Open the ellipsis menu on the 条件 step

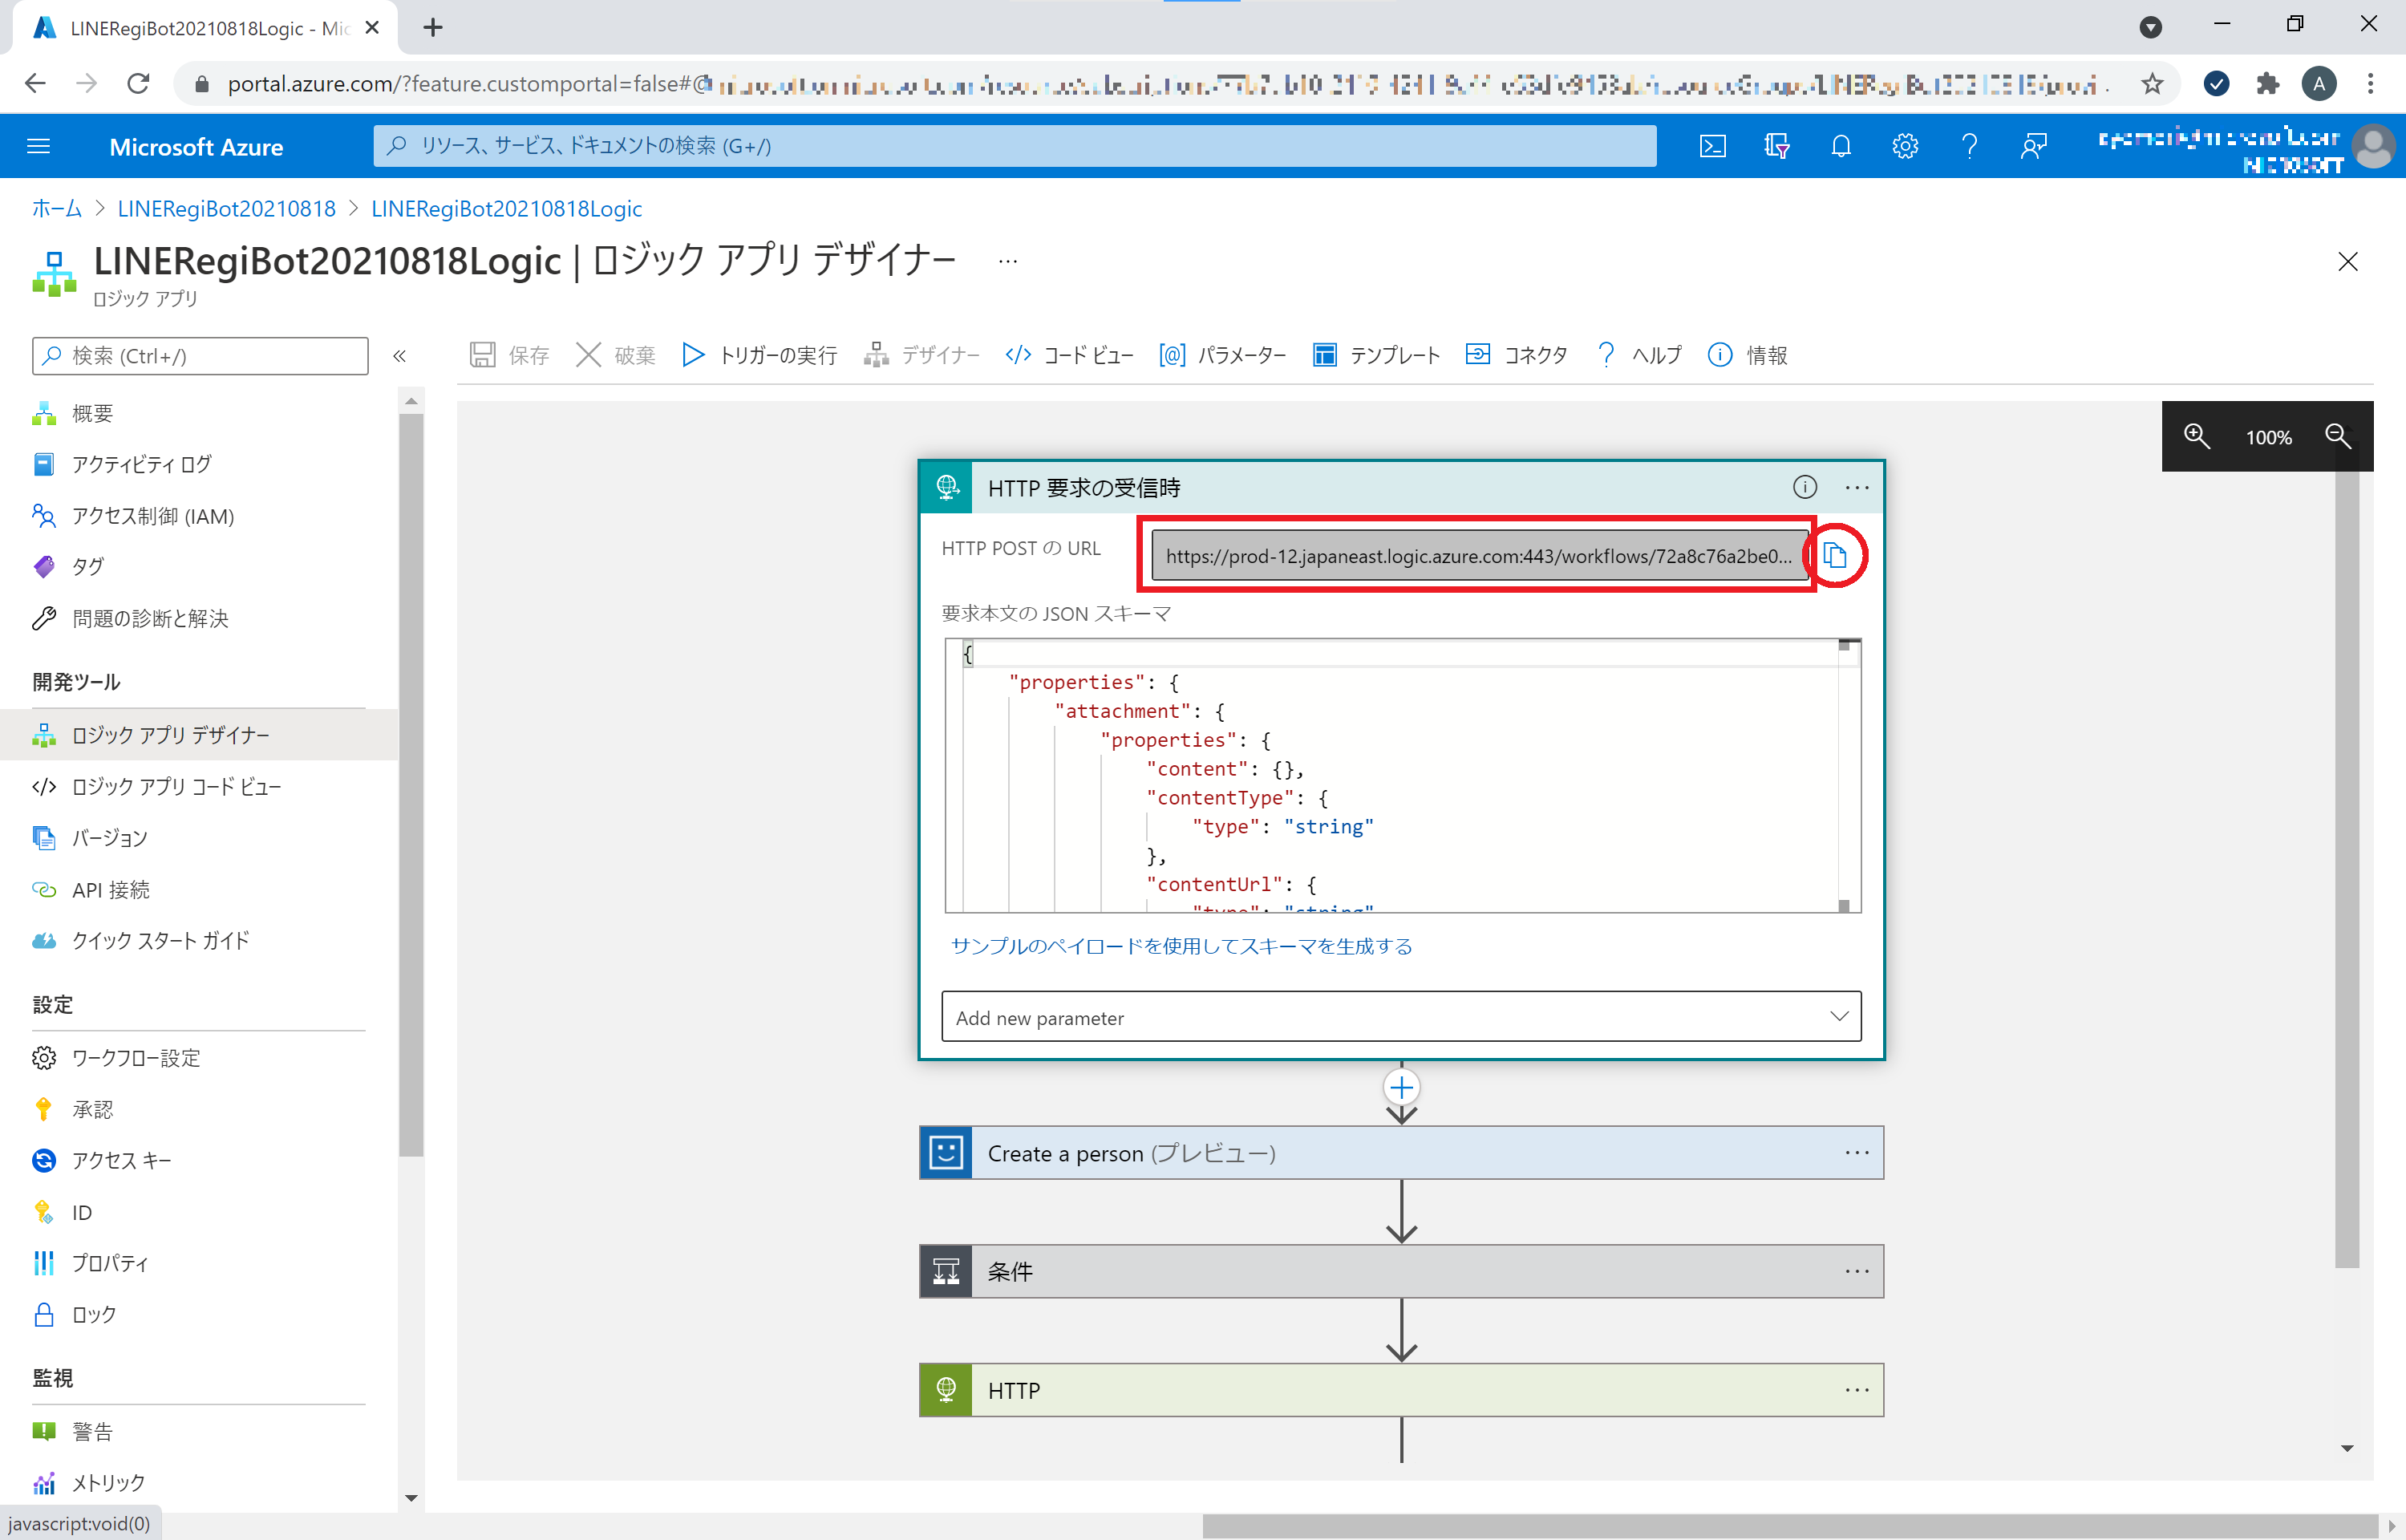tap(1856, 1271)
